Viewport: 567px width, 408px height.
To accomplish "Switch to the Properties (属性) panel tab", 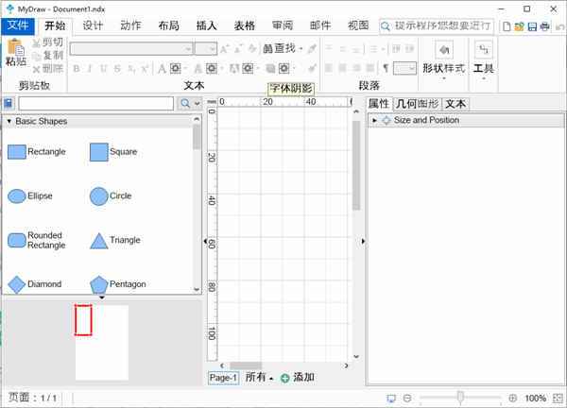I will 378,104.
